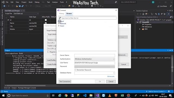Open the Debug menu
Image resolution: width=174 pixels, height=98 pixels.
pos(37,2)
